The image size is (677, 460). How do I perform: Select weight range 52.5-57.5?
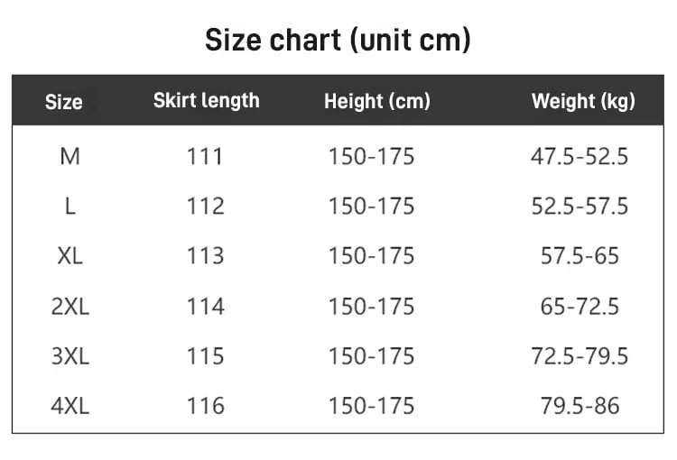pyautogui.click(x=580, y=206)
